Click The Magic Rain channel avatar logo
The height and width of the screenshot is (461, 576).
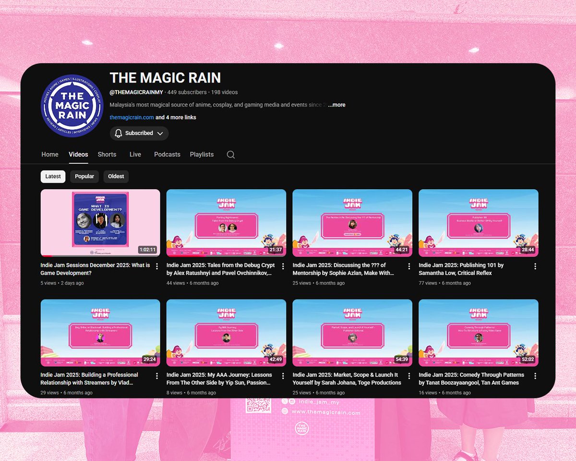click(72, 106)
